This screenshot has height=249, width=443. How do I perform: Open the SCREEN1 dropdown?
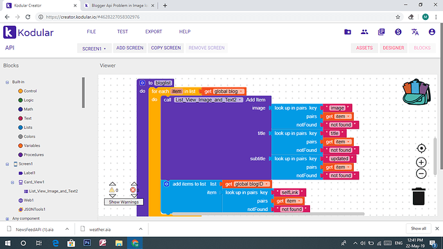[x=94, y=48]
